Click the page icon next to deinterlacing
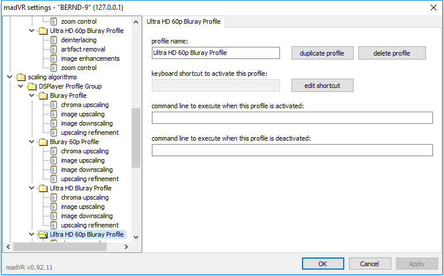Screen dimensions: 444x276 pos(53,40)
